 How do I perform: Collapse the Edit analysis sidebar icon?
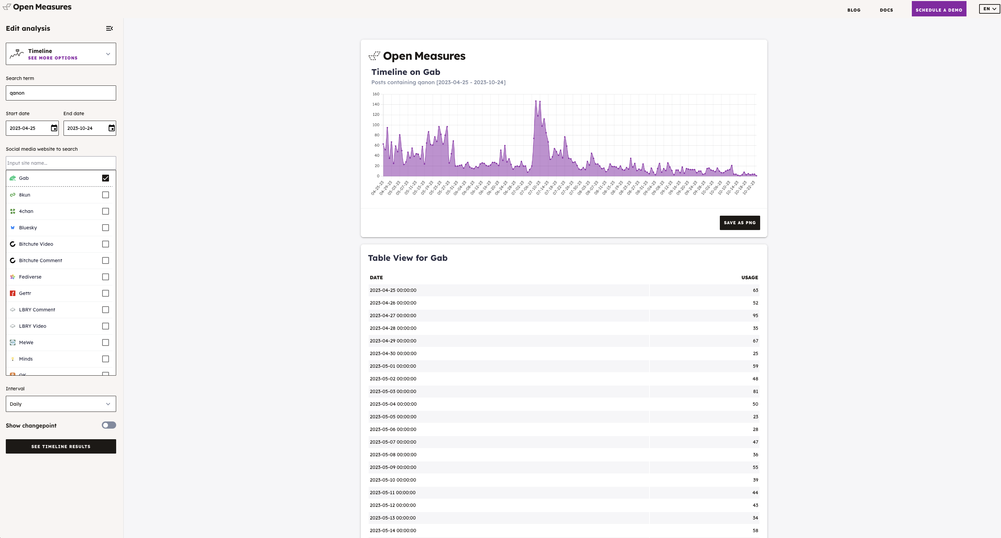pos(110,28)
